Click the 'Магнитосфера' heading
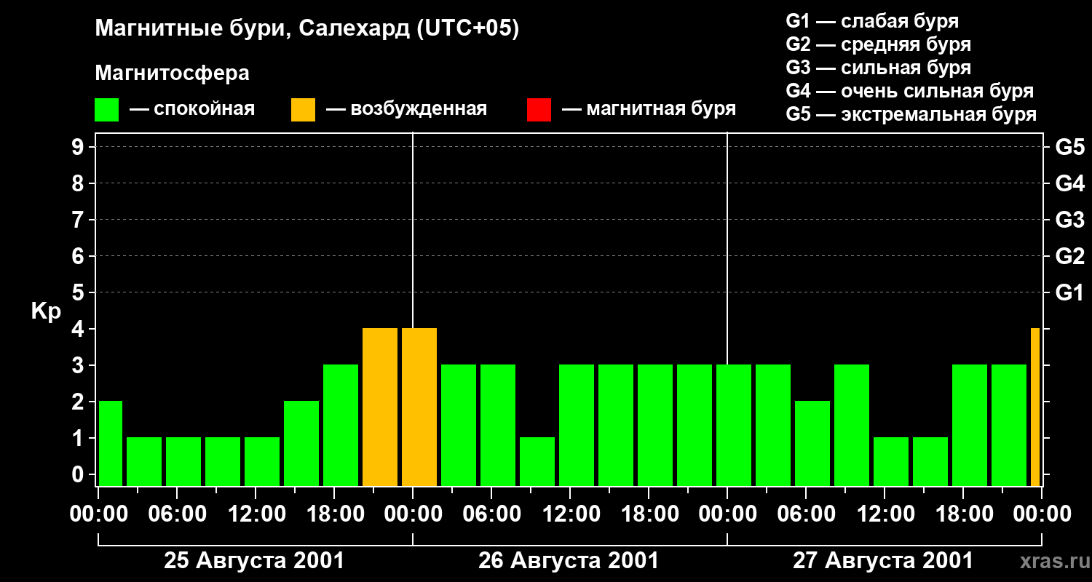This screenshot has height=582, width=1092. coord(173,73)
